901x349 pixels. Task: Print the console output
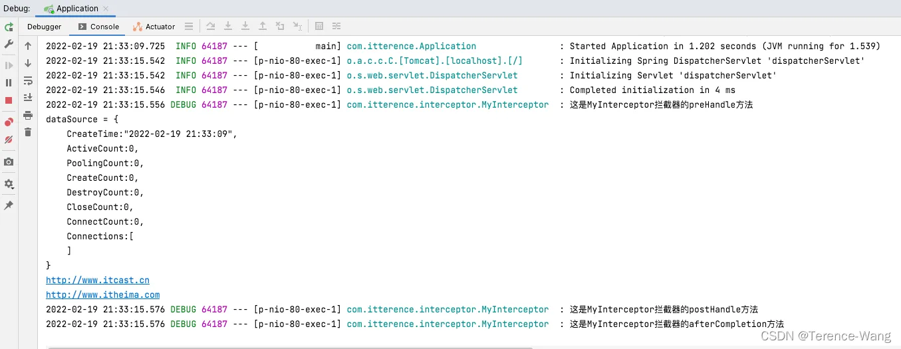click(28, 115)
